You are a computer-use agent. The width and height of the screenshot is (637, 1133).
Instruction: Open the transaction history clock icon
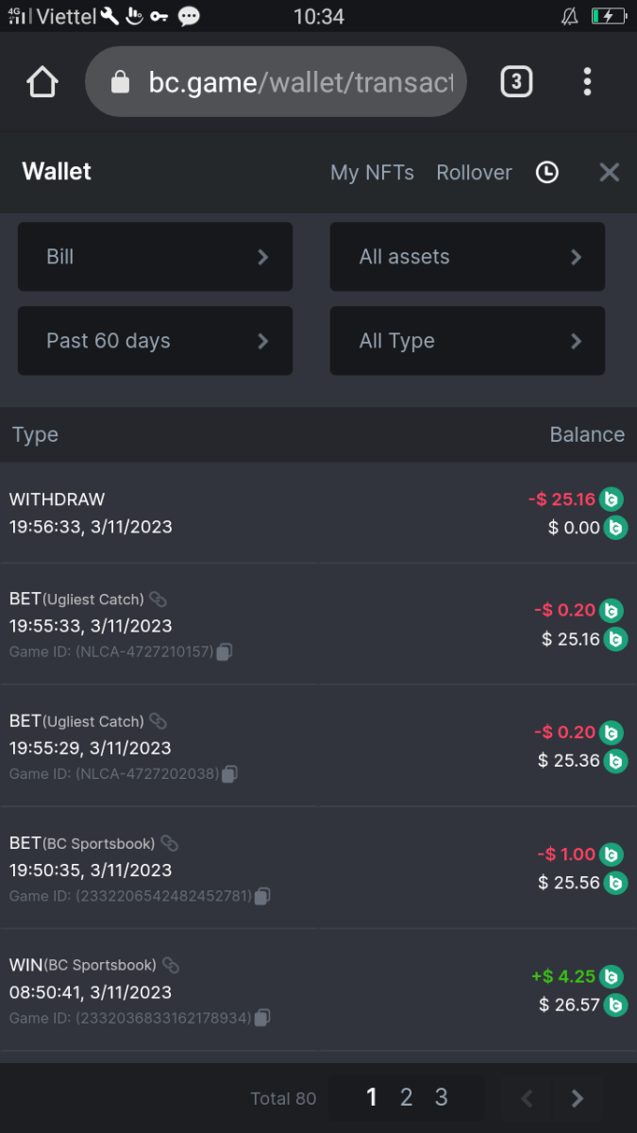[547, 172]
